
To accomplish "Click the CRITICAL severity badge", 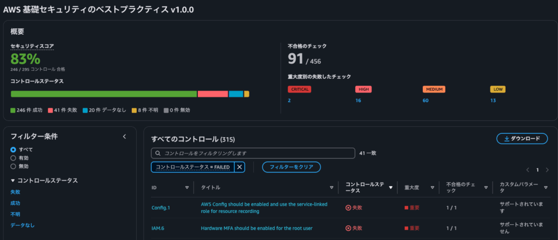I will pos(299,89).
